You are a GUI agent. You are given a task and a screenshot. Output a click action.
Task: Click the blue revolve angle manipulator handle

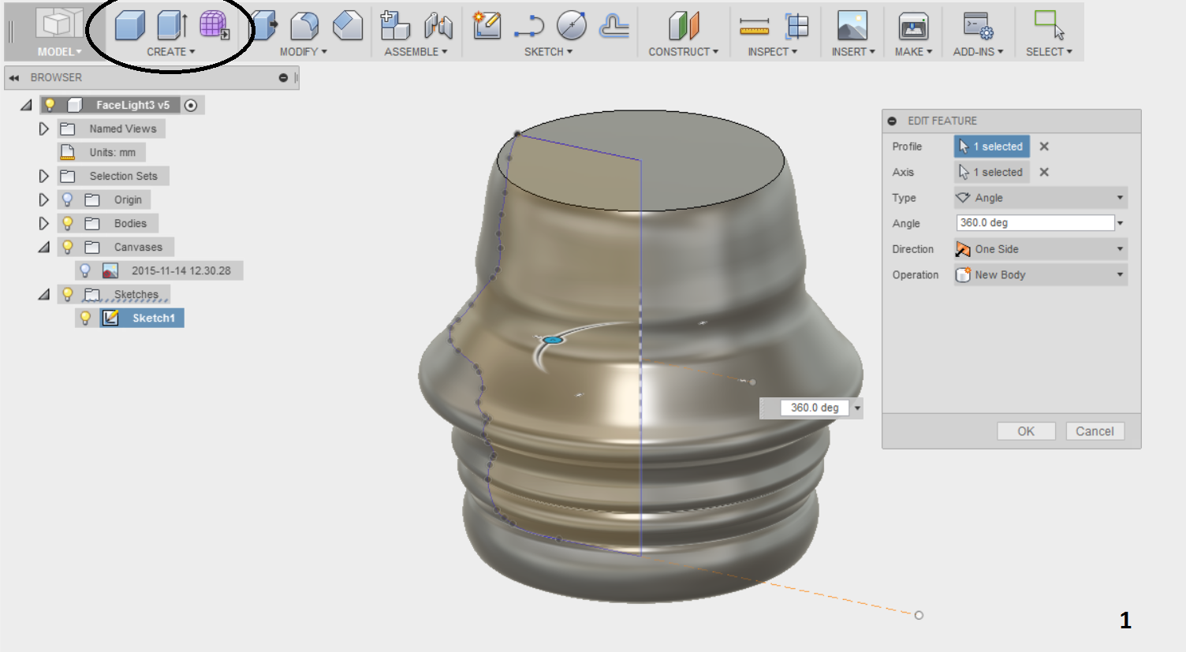pos(553,340)
